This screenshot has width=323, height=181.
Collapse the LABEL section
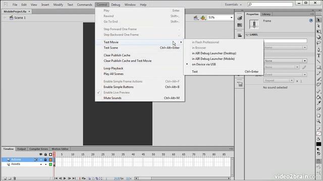(247, 35)
